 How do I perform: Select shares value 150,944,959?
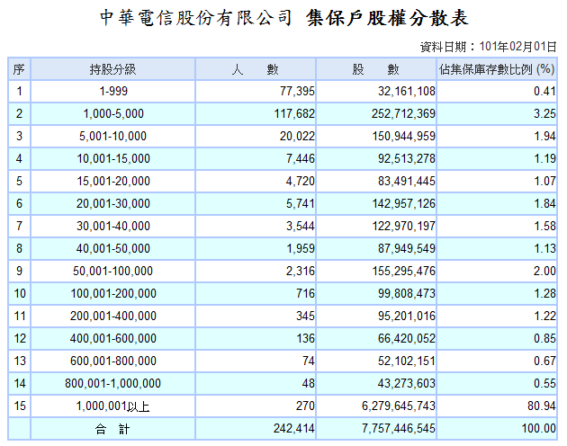(x=404, y=137)
